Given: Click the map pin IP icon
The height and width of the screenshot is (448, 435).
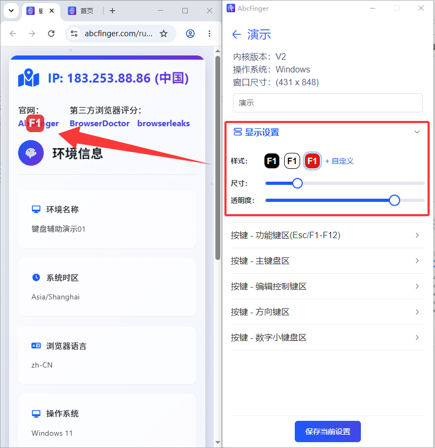Looking at the screenshot, I should pyautogui.click(x=28, y=78).
